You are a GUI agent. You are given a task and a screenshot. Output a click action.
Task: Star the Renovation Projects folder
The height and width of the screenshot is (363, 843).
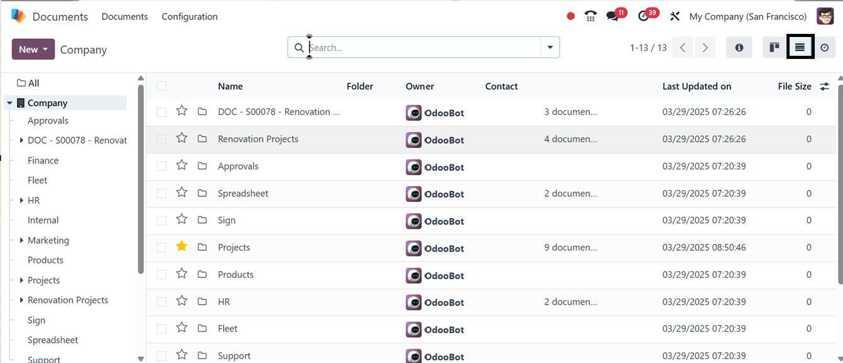pyautogui.click(x=182, y=138)
